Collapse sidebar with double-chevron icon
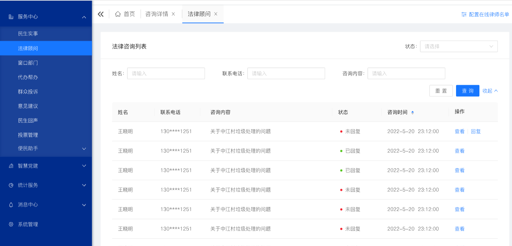 click(101, 14)
